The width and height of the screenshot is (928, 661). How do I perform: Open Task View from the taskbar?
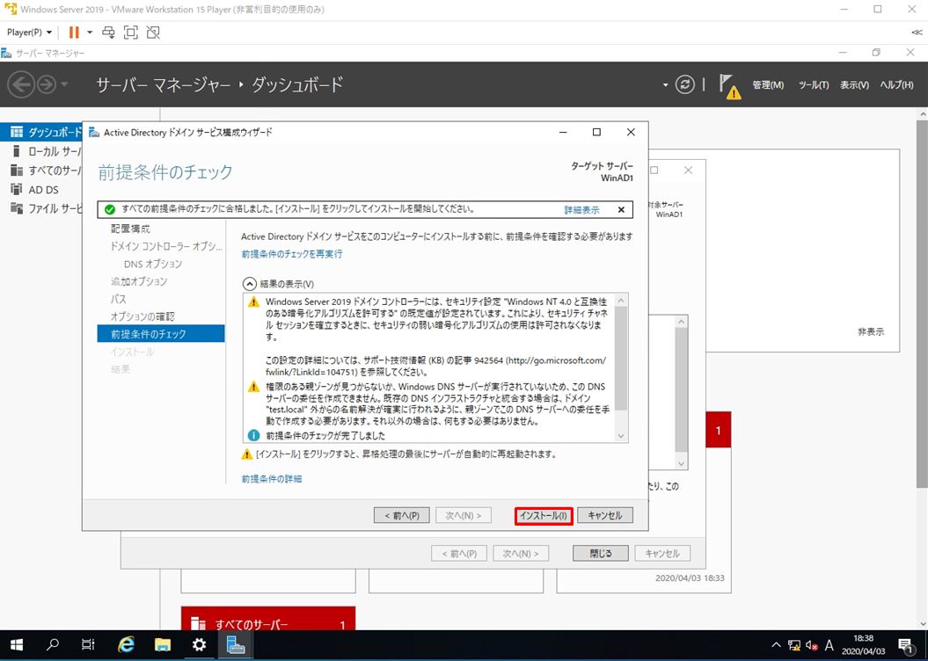[x=88, y=645]
